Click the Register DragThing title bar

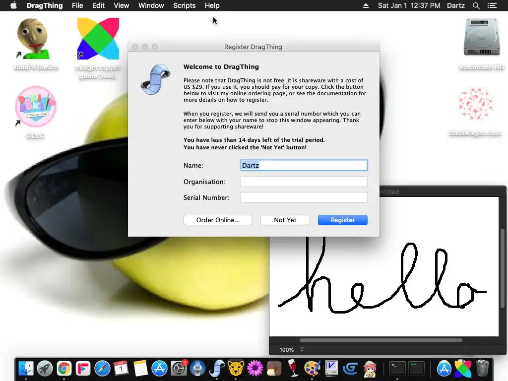pyautogui.click(x=254, y=47)
